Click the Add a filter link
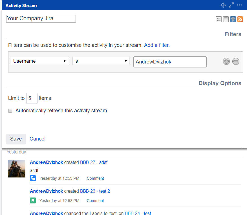The width and height of the screenshot is (247, 215). pyautogui.click(x=157, y=45)
